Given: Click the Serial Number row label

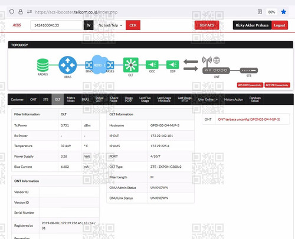Looking at the screenshot, I should [24, 213].
